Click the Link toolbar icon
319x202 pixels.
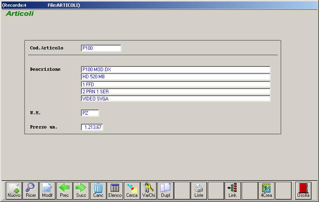click(233, 190)
